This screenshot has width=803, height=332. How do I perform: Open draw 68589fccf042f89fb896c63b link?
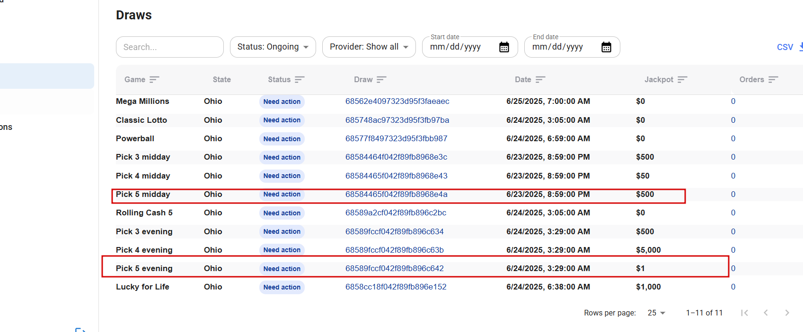coord(395,250)
